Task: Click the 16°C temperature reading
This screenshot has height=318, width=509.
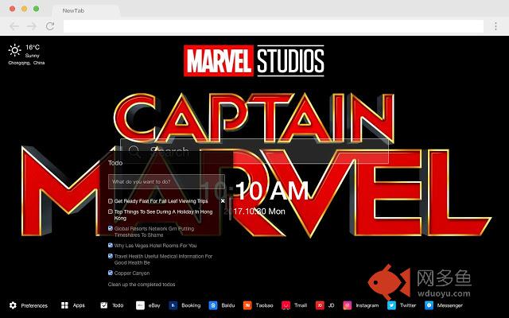Action: pos(33,48)
